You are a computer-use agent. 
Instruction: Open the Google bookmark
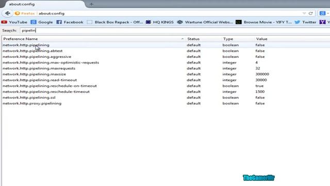pos(42,22)
